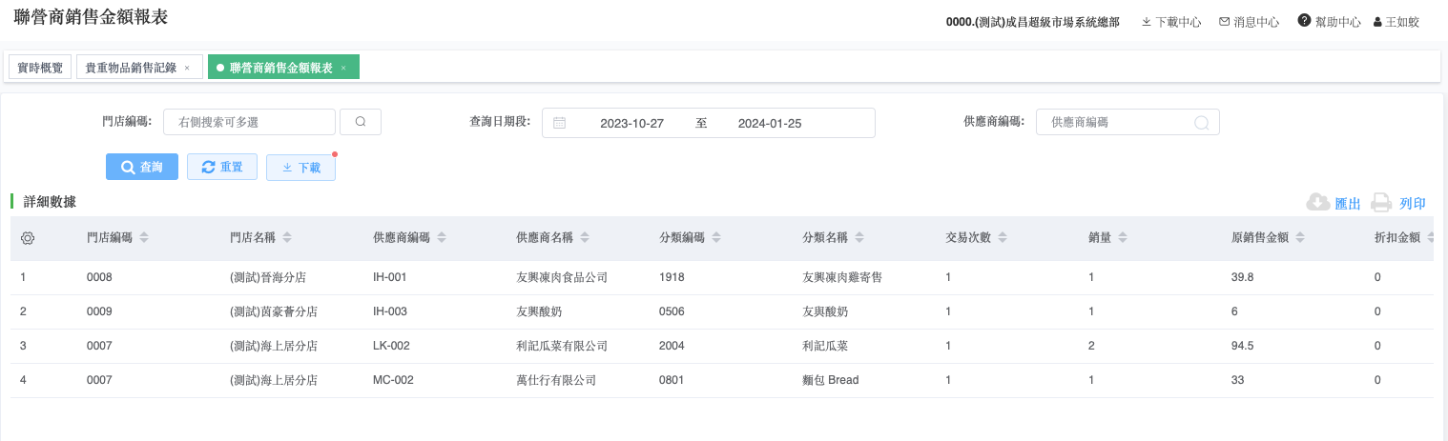
Task: Sort by 原銷售金額 column
Action: [1300, 238]
